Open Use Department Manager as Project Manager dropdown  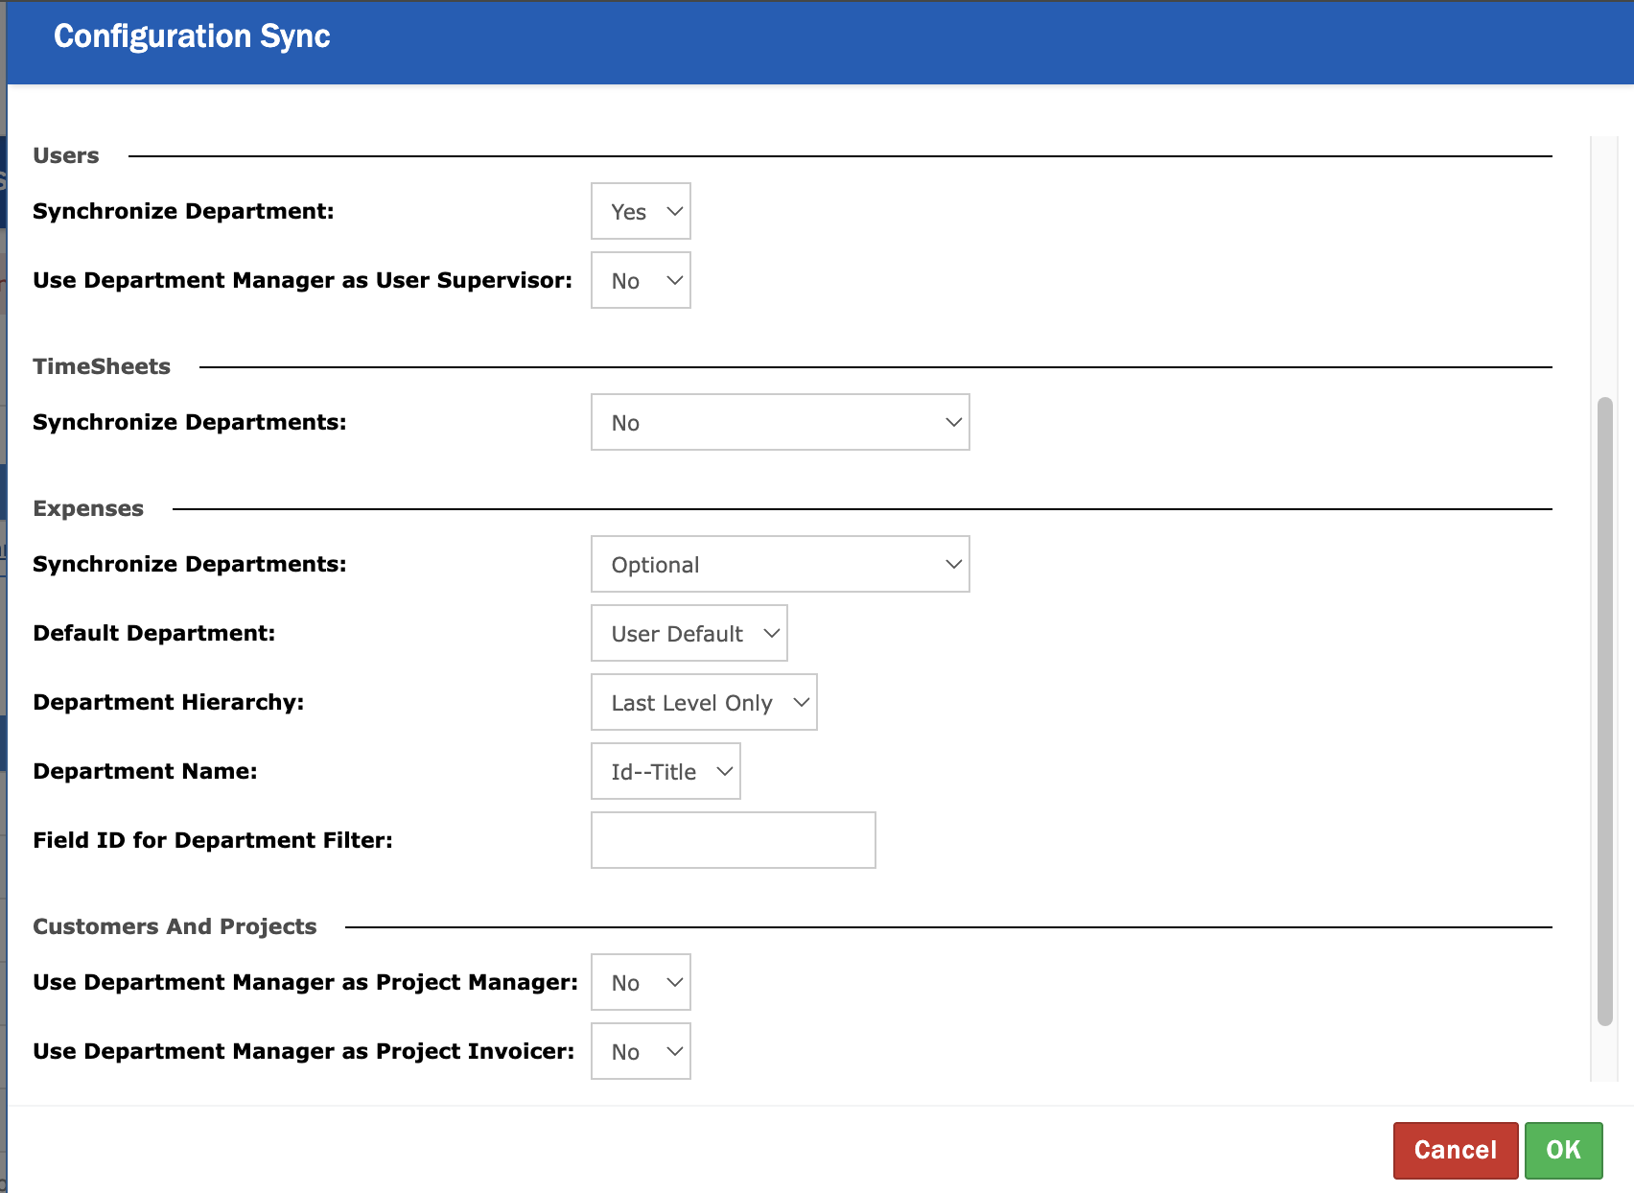click(x=641, y=982)
